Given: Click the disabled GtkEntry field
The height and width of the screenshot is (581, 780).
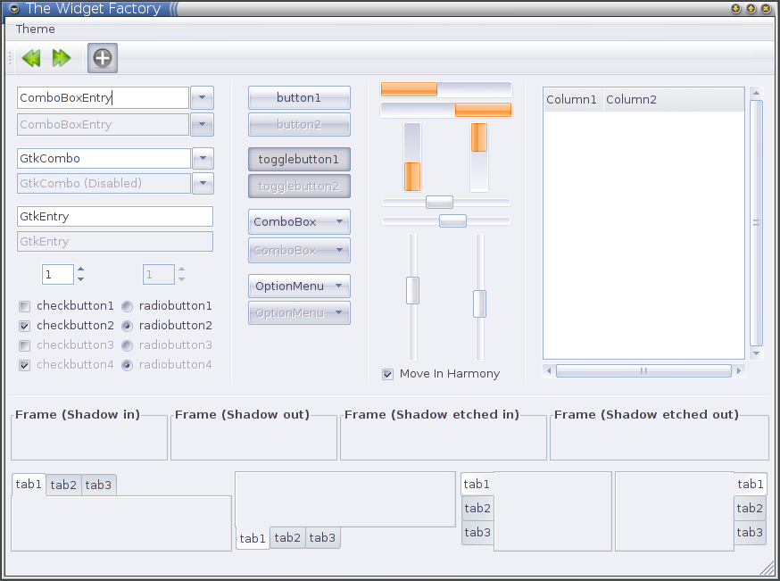Looking at the screenshot, I should 115,241.
